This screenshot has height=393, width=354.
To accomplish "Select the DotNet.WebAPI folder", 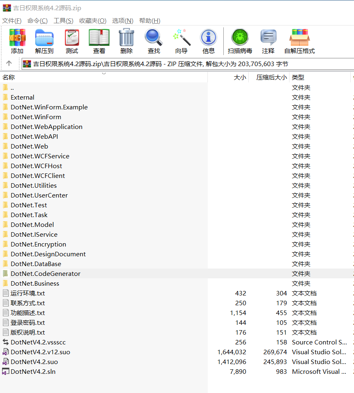I will click(x=34, y=137).
